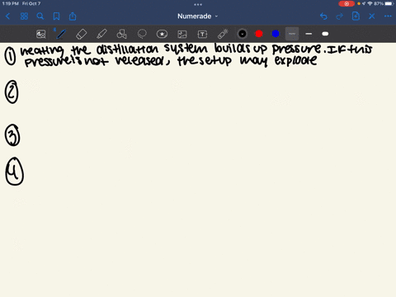Viewport: 396px width, 297px height.
Task: Bookmark this page
Action: click(x=56, y=16)
